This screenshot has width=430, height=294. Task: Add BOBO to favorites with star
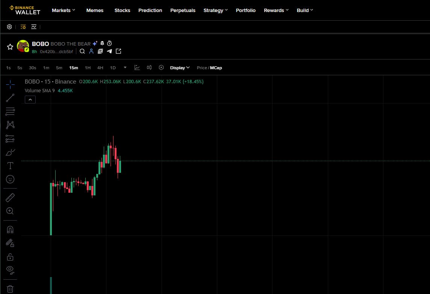click(10, 47)
